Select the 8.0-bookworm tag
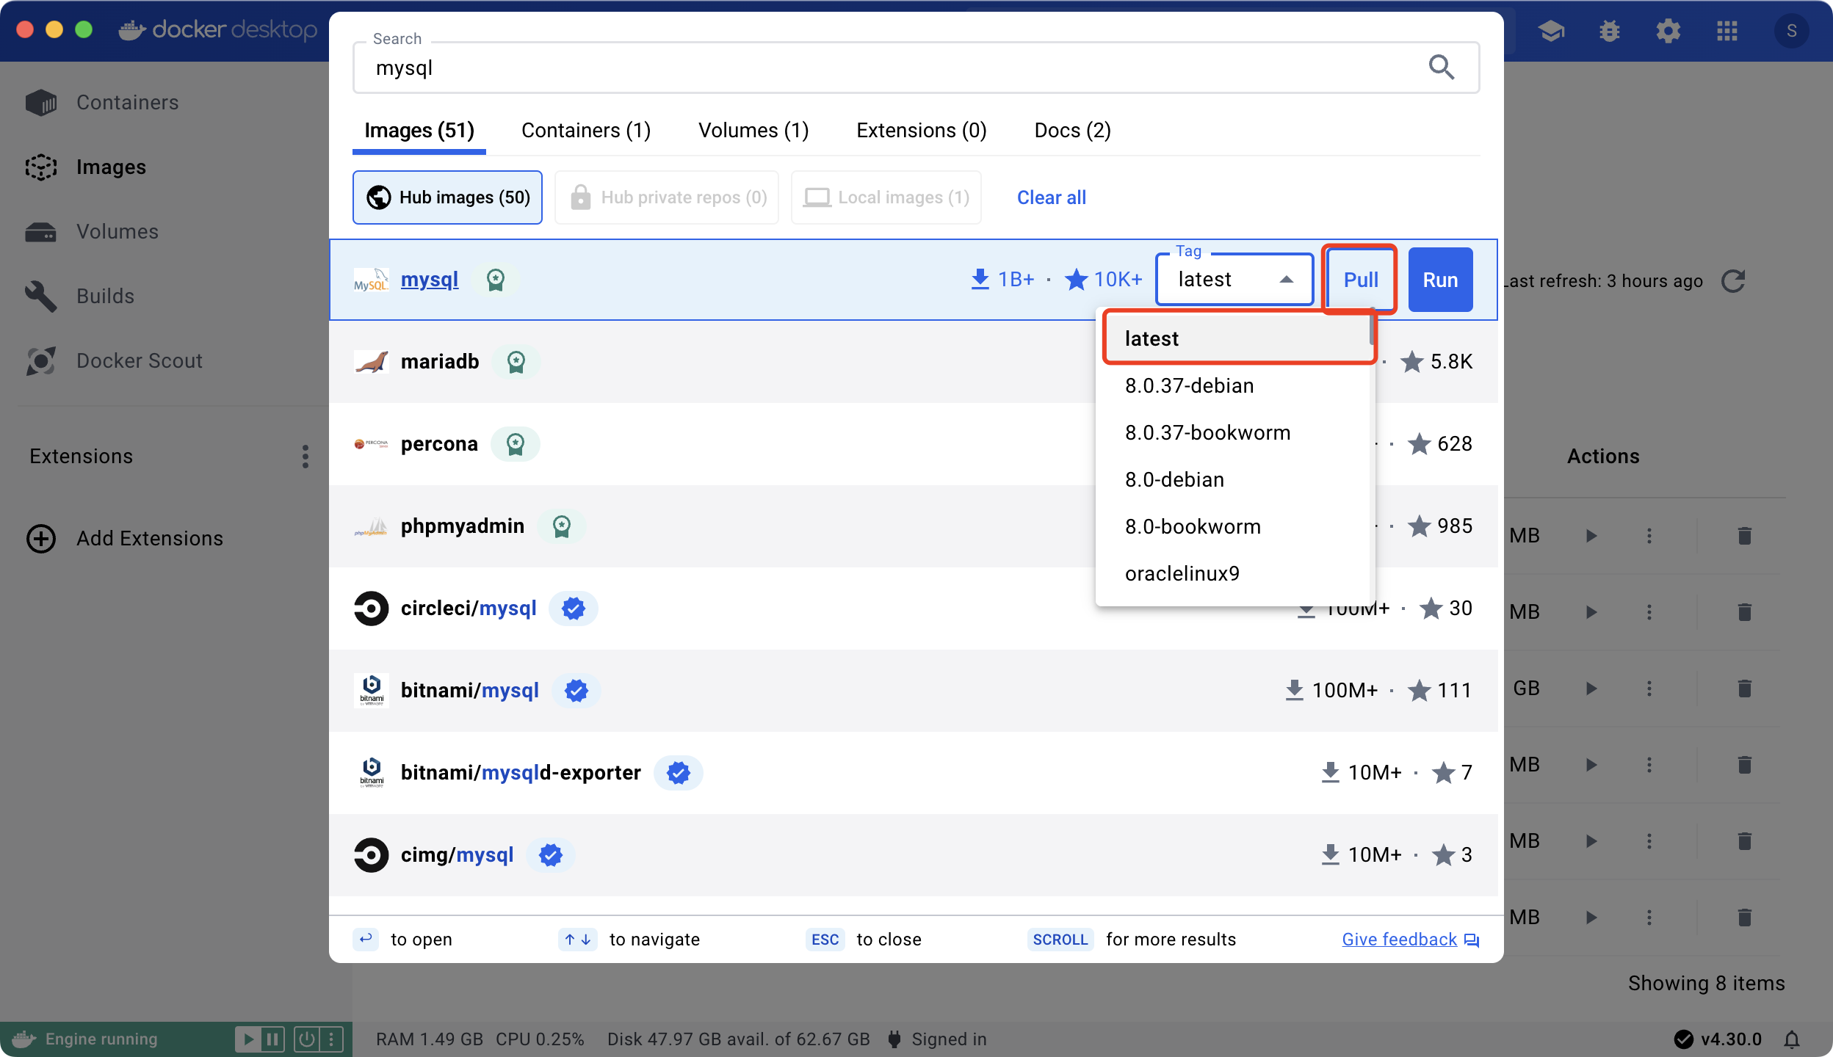 [x=1234, y=526]
